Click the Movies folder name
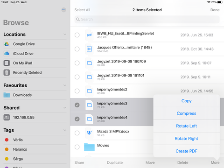The width and height of the screenshot is (224, 168). point(103,146)
